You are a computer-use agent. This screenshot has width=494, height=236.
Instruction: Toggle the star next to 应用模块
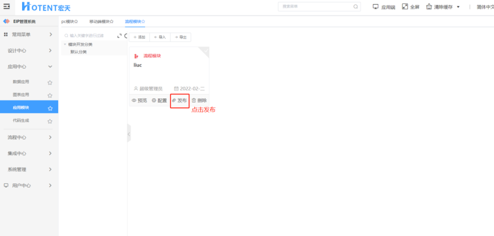point(50,108)
